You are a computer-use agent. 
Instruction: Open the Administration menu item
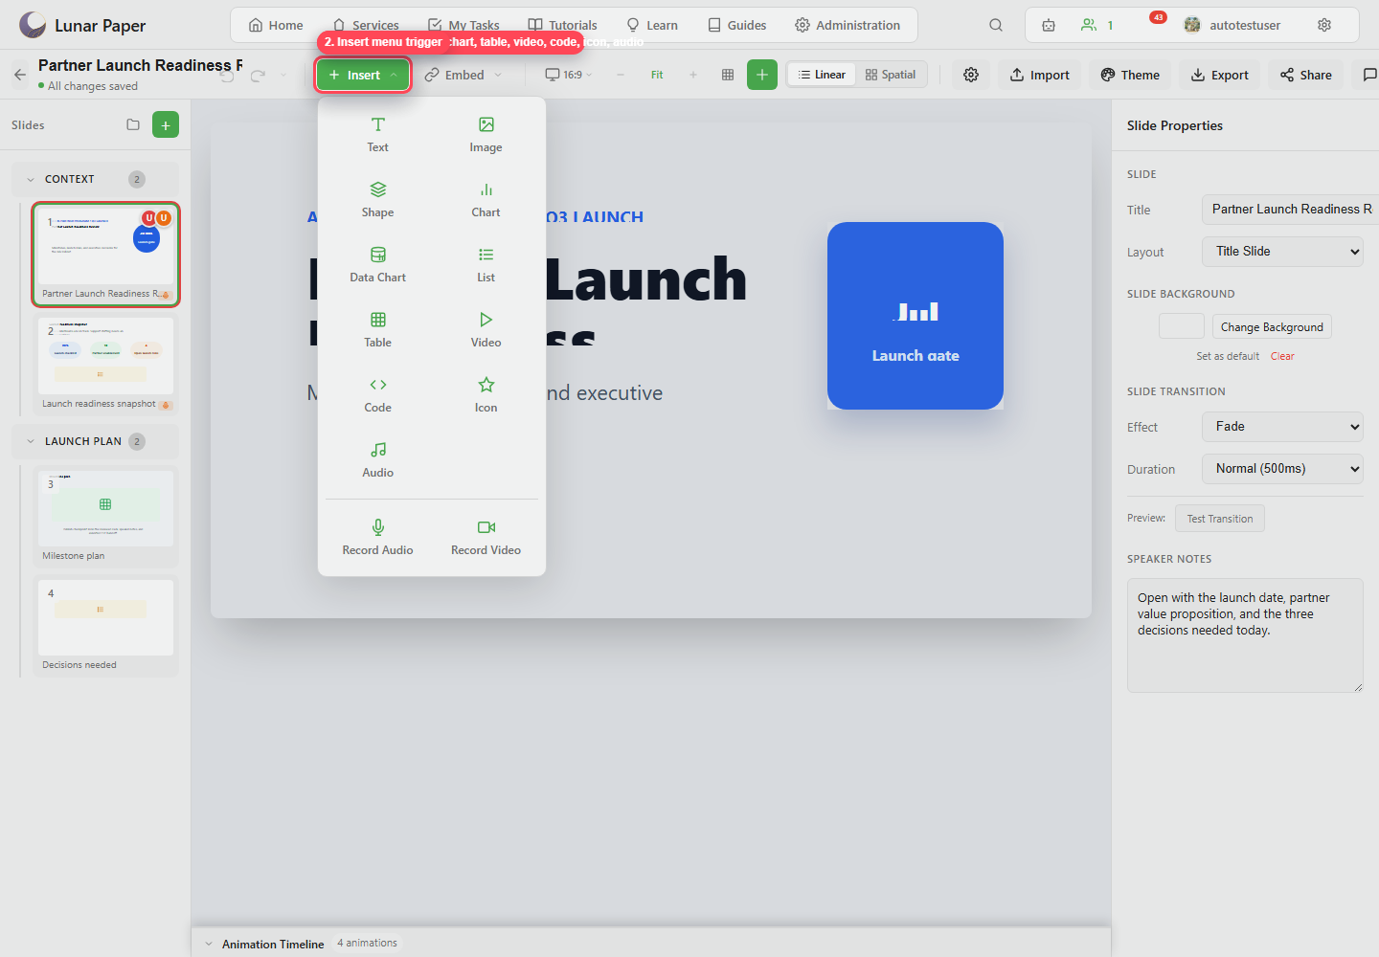pyautogui.click(x=848, y=25)
